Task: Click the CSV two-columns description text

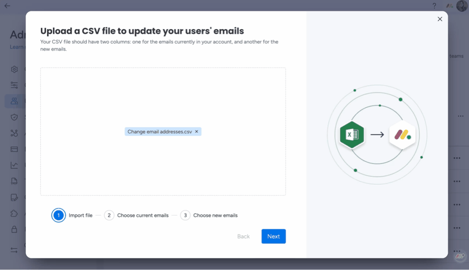Action: click(159, 45)
